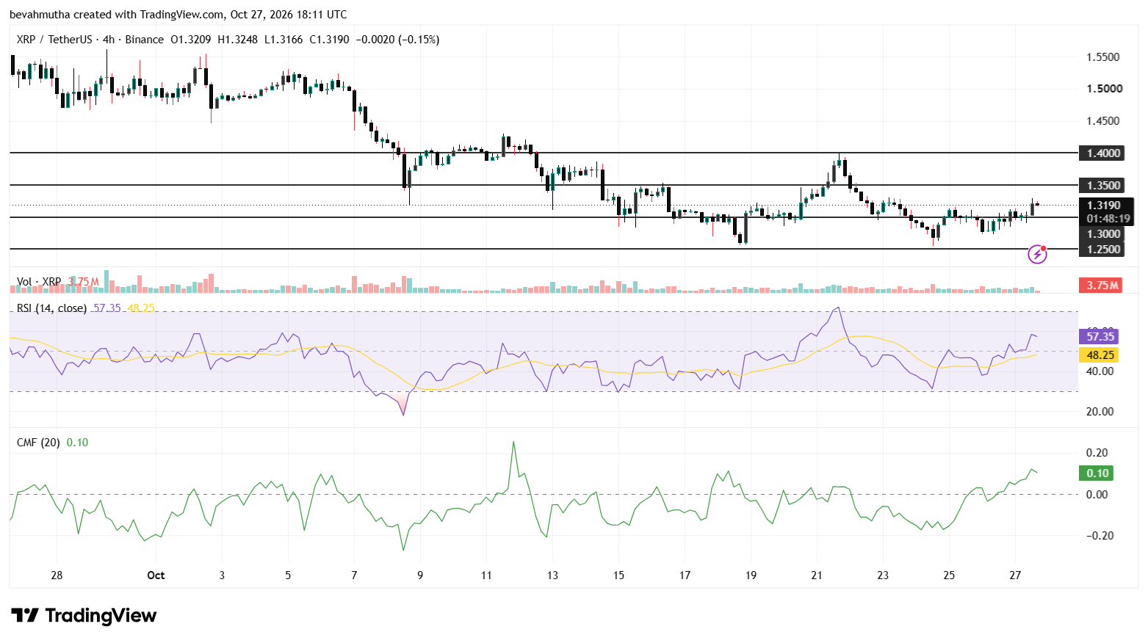Click the purple lightning bolt icon
This screenshot has width=1148, height=643.
click(1037, 255)
